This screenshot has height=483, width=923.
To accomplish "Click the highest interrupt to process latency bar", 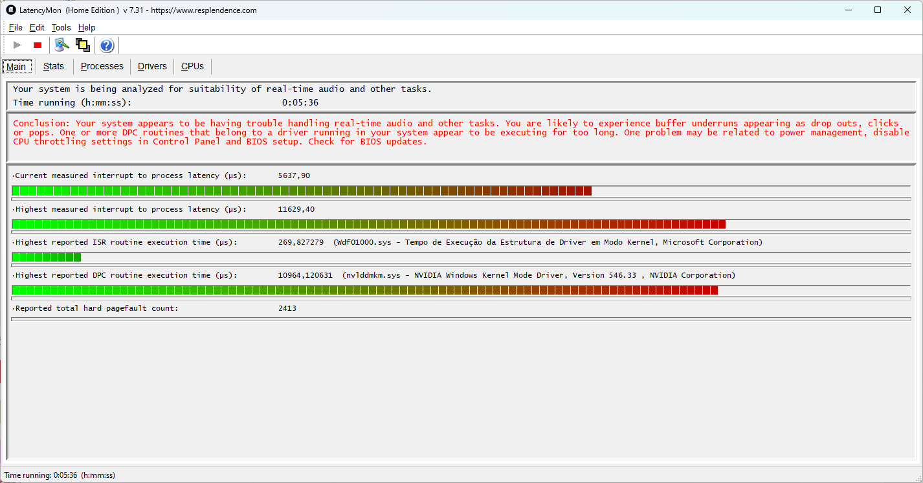I will click(461, 224).
